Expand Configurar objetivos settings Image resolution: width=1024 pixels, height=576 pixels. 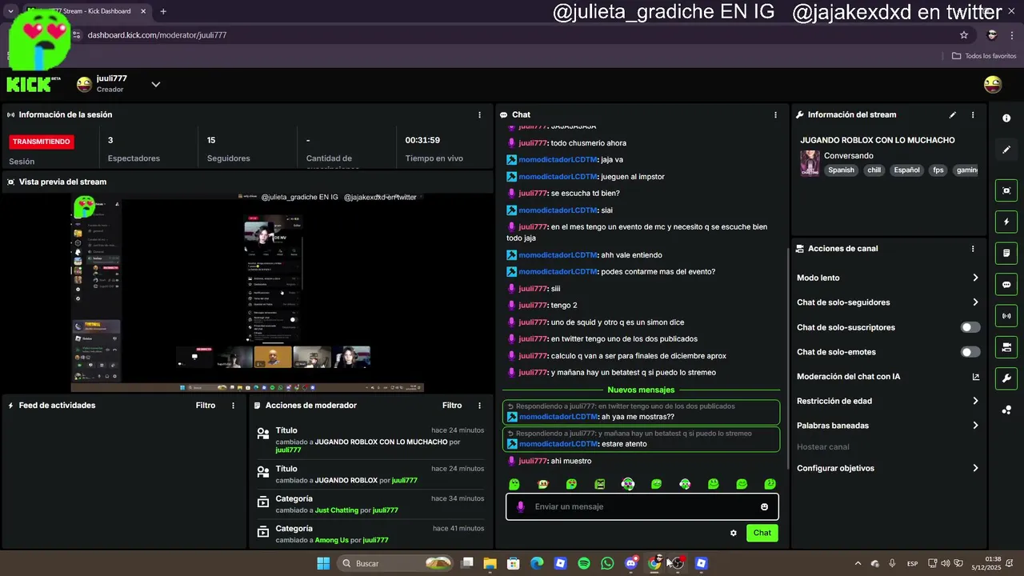click(x=975, y=468)
